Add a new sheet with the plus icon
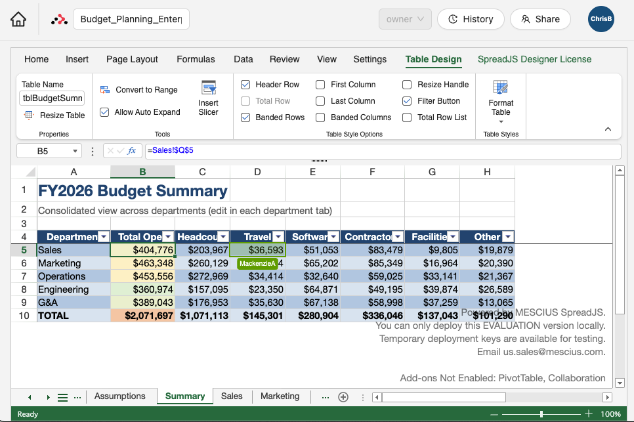Image resolution: width=634 pixels, height=422 pixels. [x=343, y=397]
